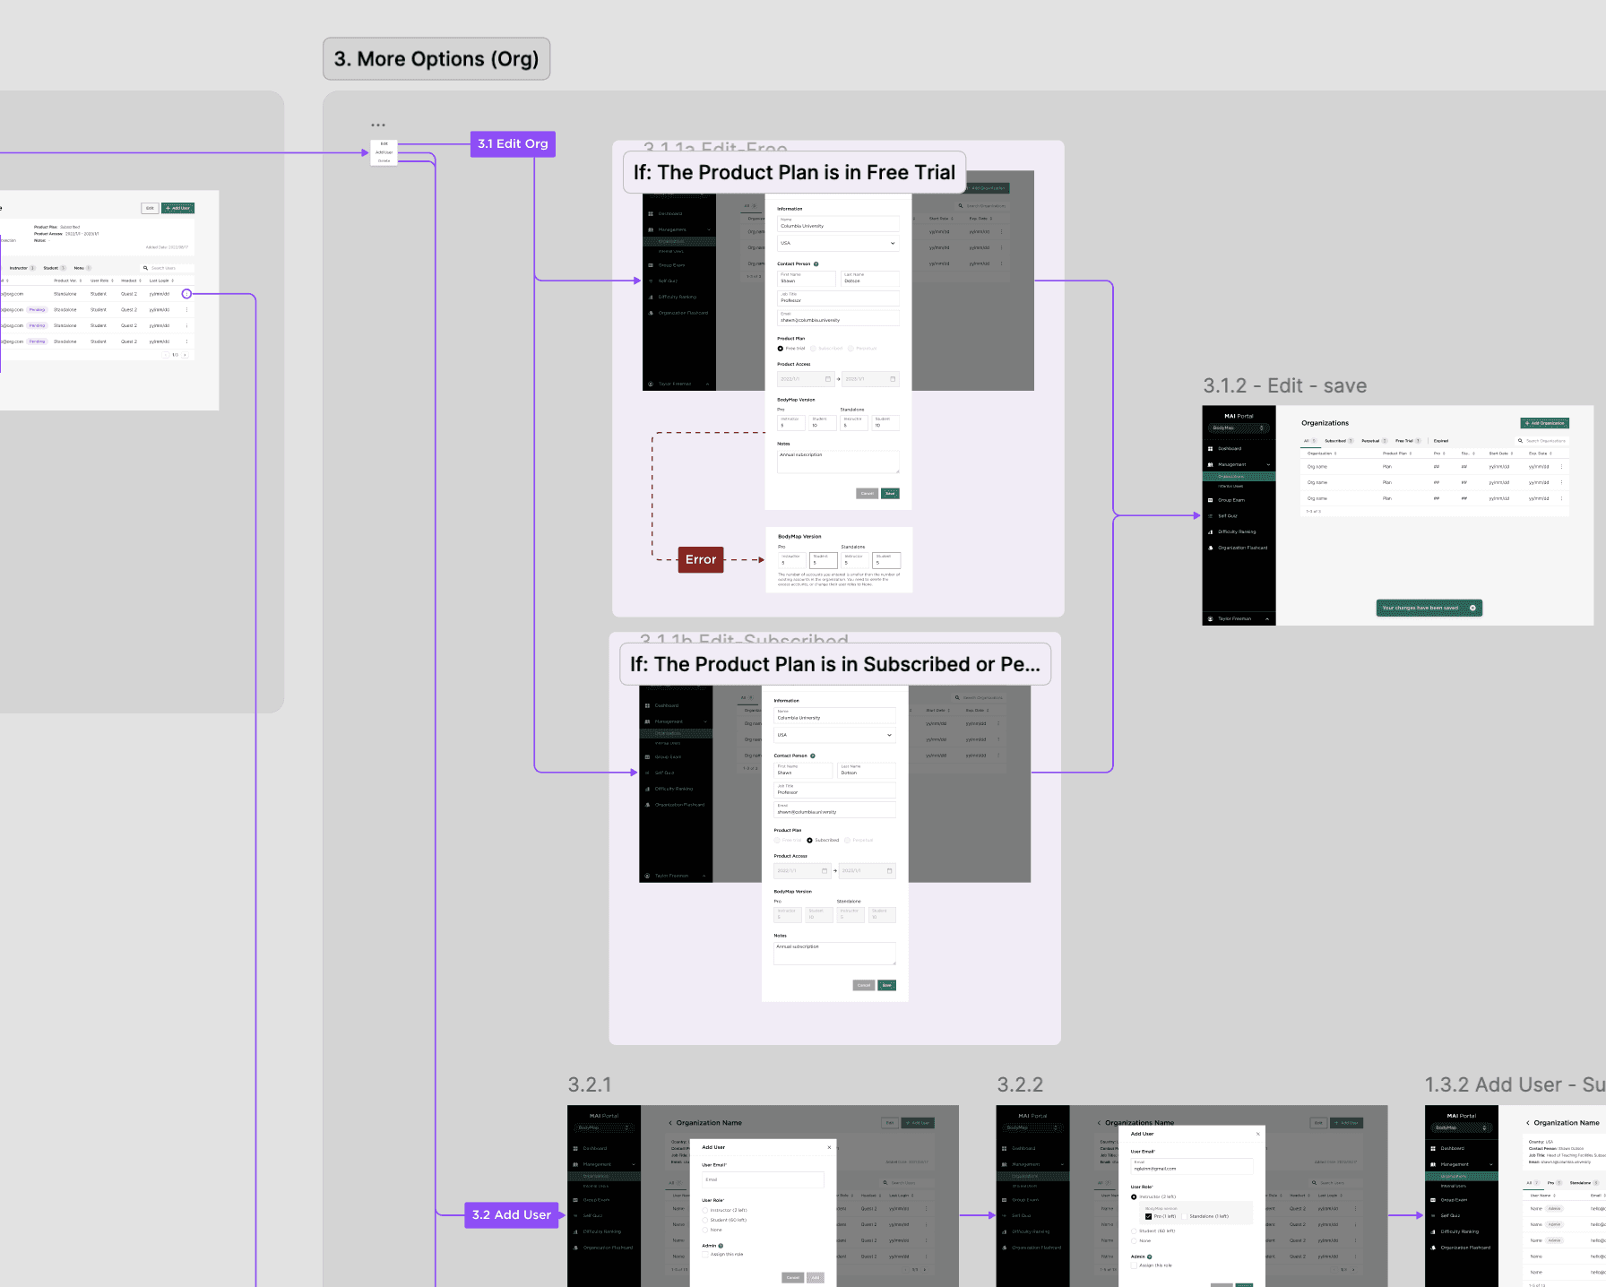This screenshot has width=1606, height=1287.
Task: Click the three-dots icon above the Edit menu
Action: pos(378,125)
